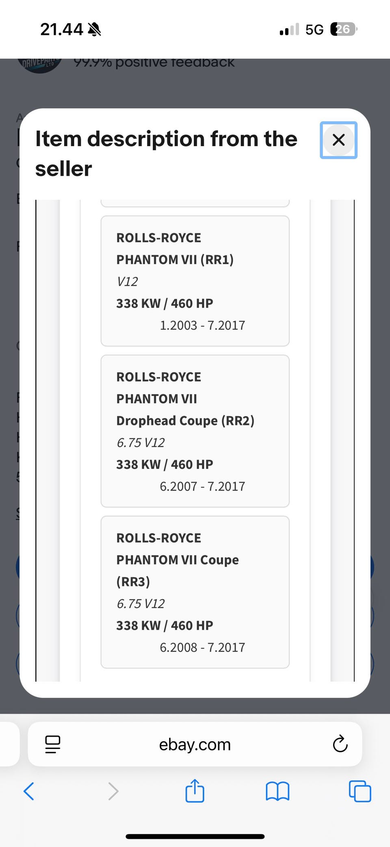Close the item description dialog
This screenshot has width=390, height=847.
tap(338, 140)
